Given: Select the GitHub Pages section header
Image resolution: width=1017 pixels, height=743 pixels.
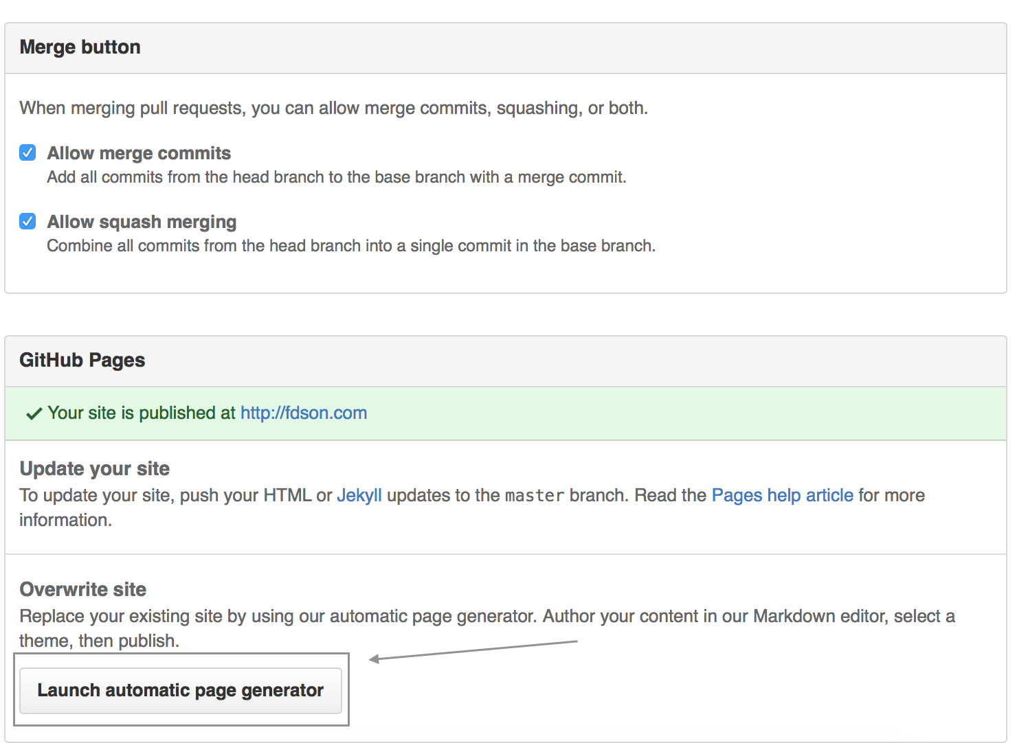Looking at the screenshot, I should point(82,361).
